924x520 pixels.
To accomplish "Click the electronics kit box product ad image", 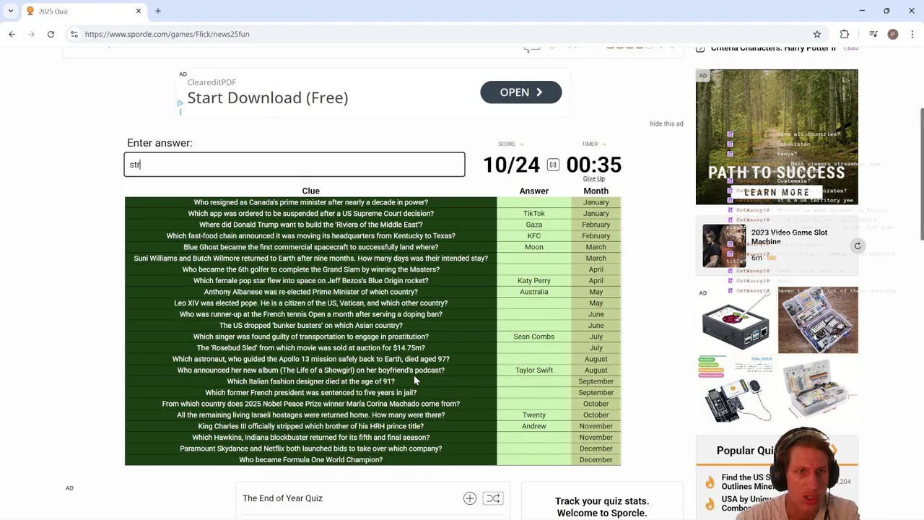I will pos(819,321).
